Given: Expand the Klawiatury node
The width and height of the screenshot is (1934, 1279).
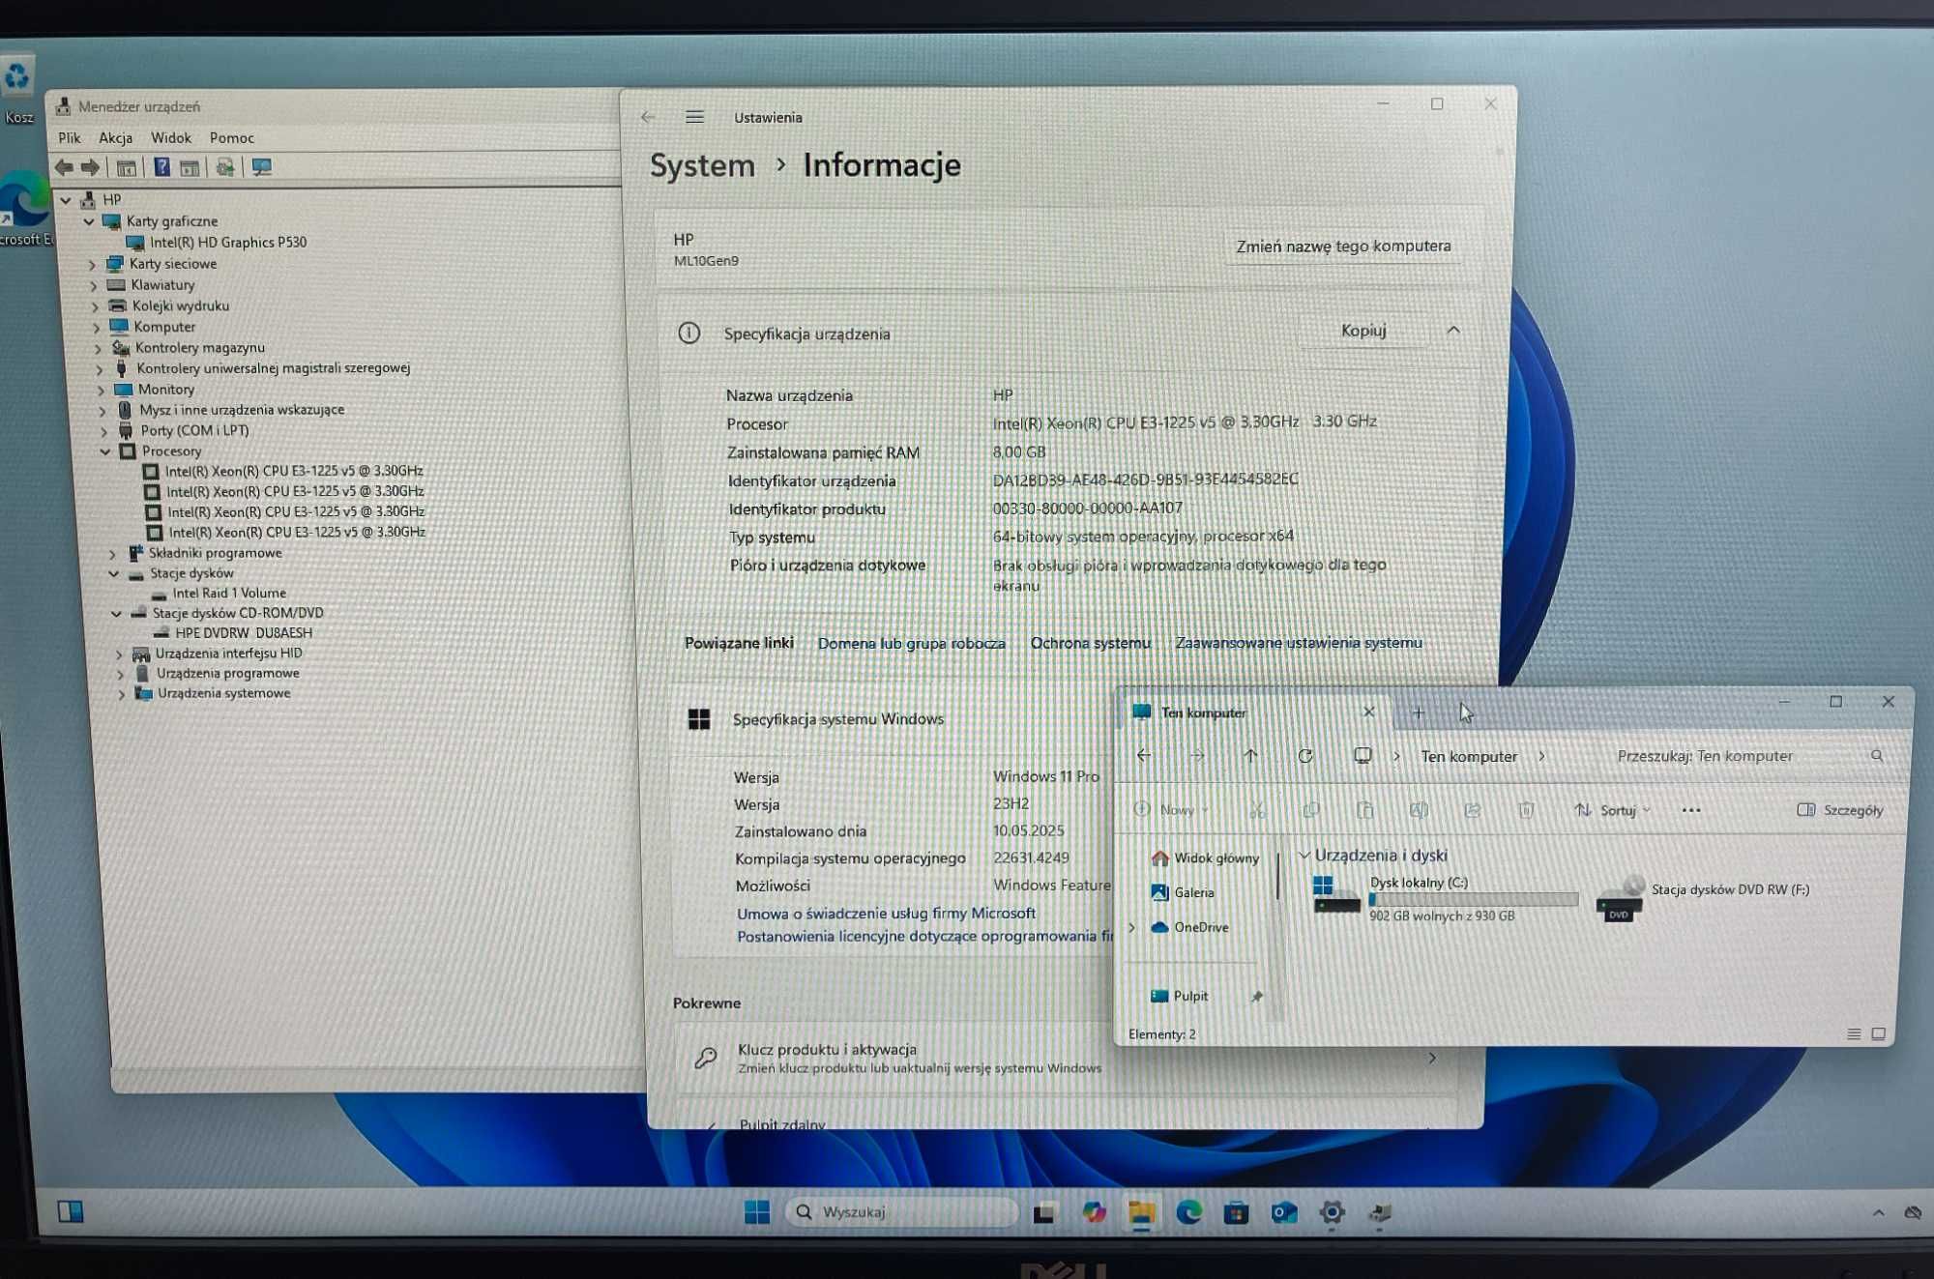Looking at the screenshot, I should pos(94,285).
